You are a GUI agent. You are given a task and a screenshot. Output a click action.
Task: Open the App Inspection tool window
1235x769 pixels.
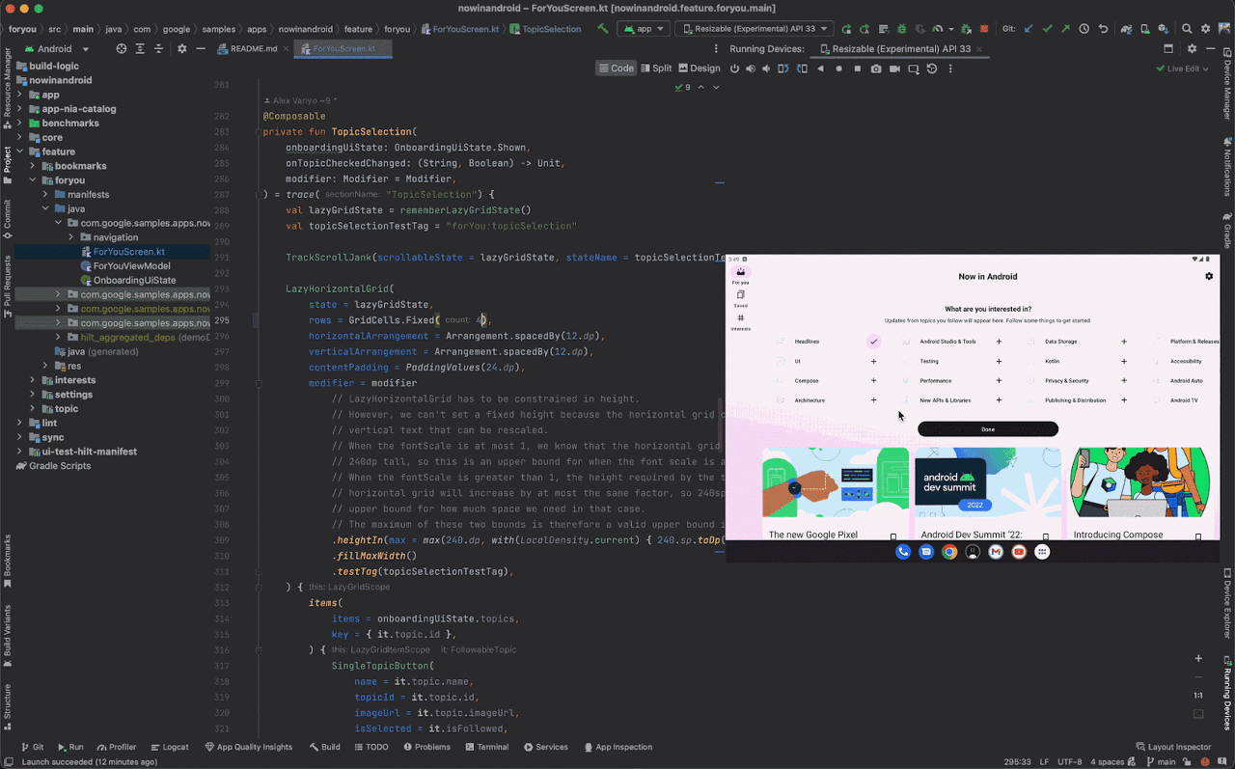click(617, 747)
